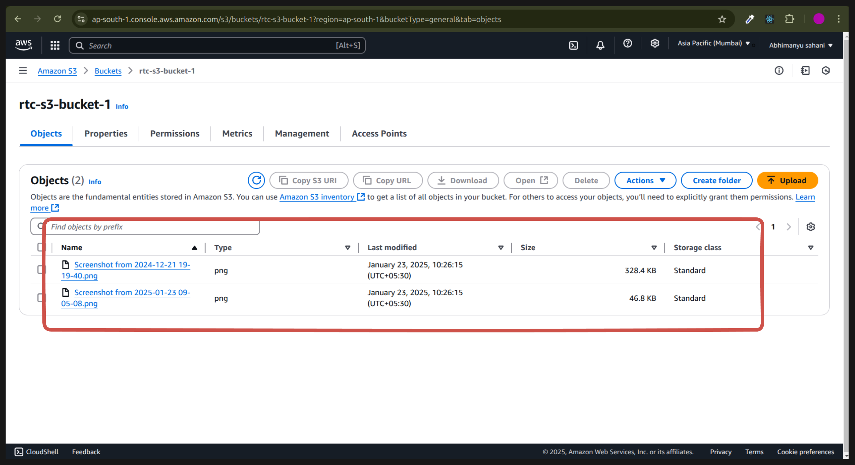Open the Privacy link in footer
The height and width of the screenshot is (465, 855).
[x=721, y=452]
